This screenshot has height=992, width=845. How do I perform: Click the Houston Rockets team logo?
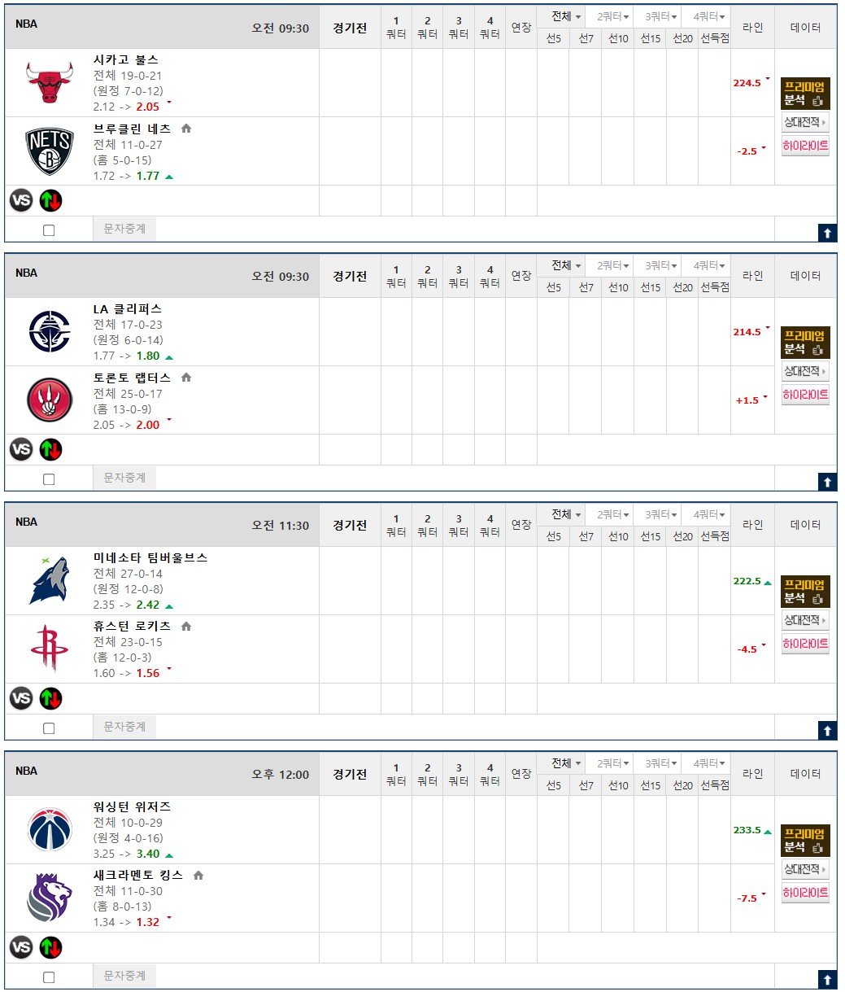coord(49,649)
